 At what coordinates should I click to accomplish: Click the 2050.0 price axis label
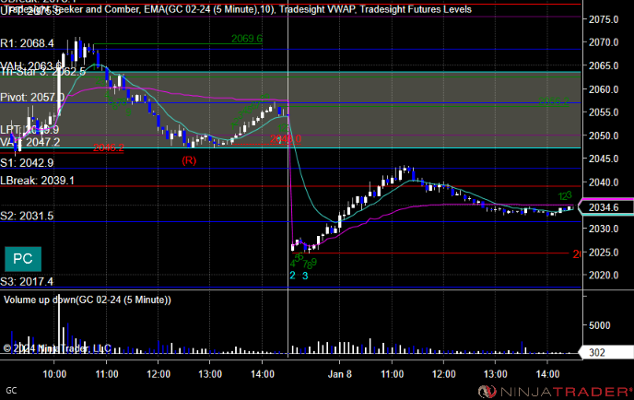604,135
